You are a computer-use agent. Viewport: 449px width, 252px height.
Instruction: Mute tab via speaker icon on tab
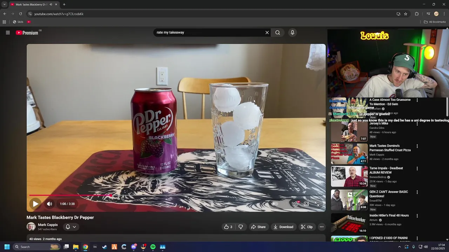coord(51,5)
